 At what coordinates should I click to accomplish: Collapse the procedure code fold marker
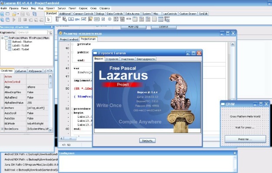72,109
